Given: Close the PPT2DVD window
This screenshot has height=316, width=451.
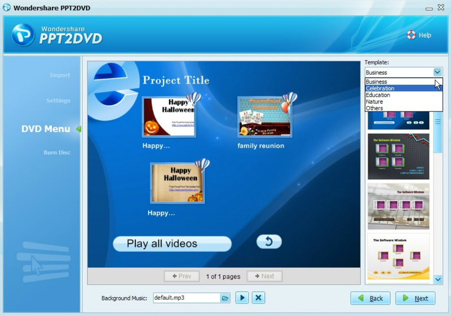Looking at the screenshot, I should tap(441, 7).
